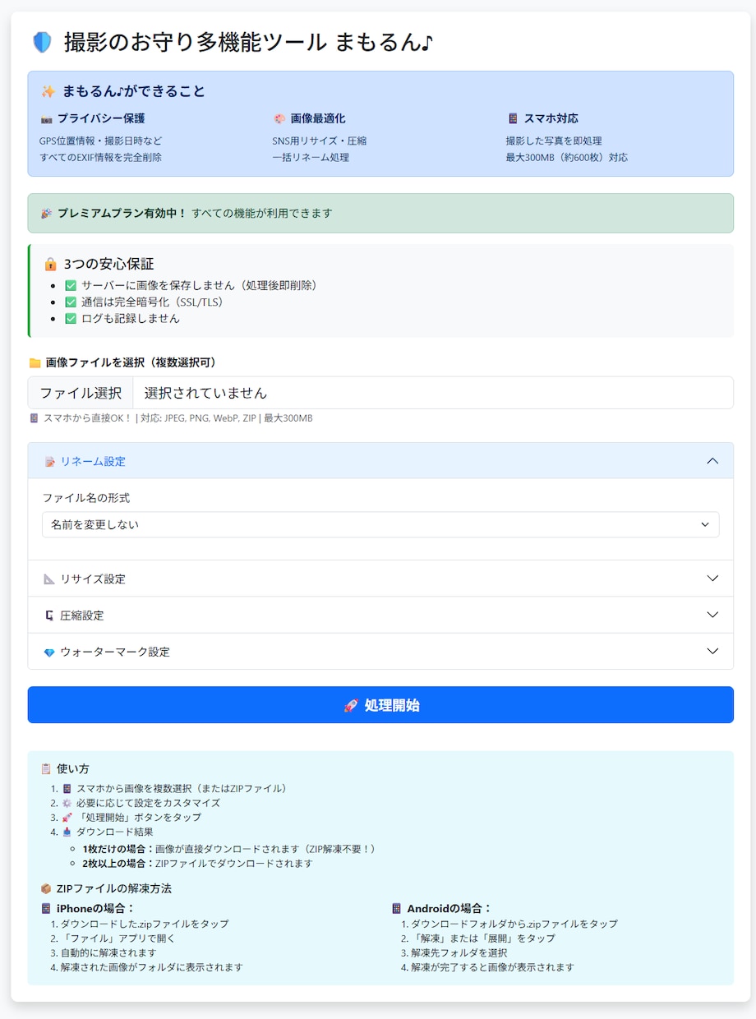Click the camera icon next to プライバシー保護
The image size is (756, 1019).
46,118
